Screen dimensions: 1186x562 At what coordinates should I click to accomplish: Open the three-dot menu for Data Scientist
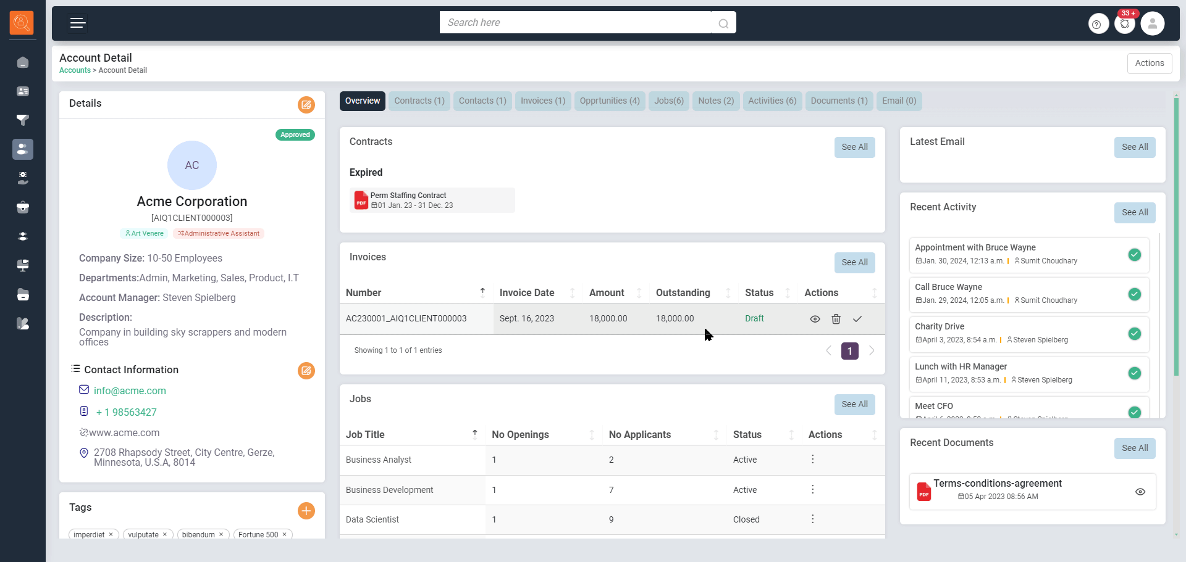click(x=812, y=519)
